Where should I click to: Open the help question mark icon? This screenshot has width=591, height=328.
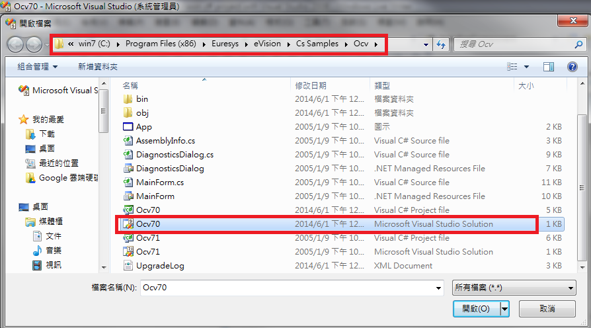tap(572, 67)
